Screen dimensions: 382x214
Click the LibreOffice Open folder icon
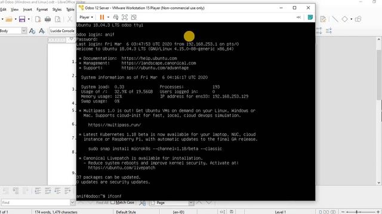click(9, 19)
